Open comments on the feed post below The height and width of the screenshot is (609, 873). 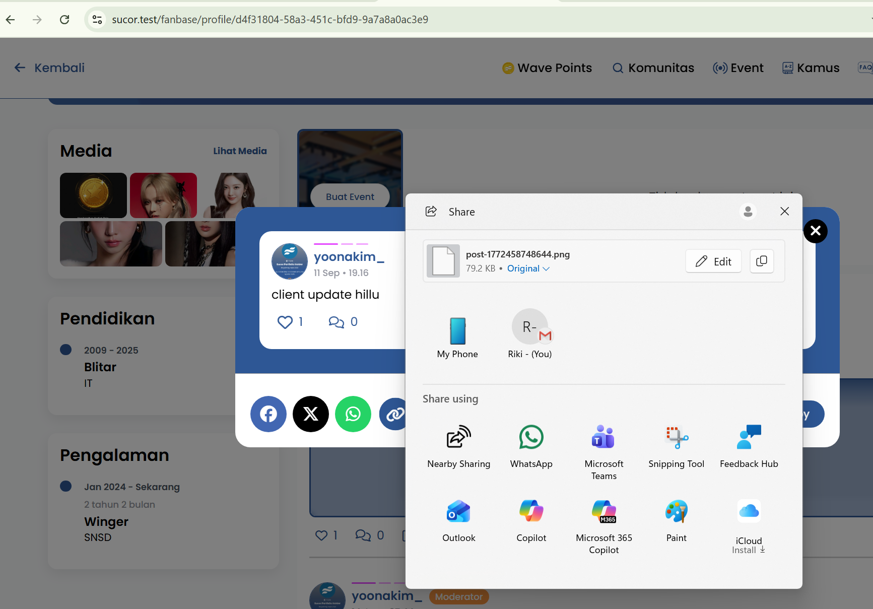click(363, 535)
